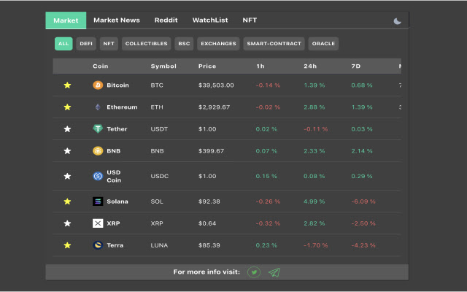Click the $92.38 price

pyautogui.click(x=209, y=201)
